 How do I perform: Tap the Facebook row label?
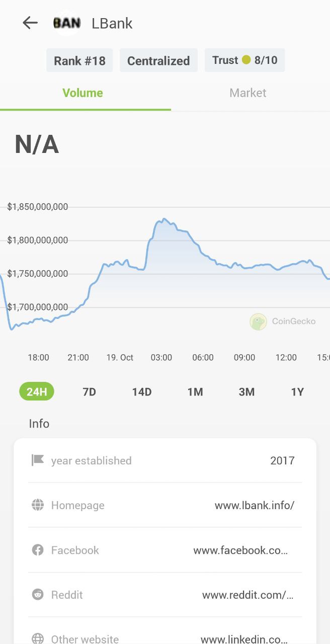(x=75, y=550)
